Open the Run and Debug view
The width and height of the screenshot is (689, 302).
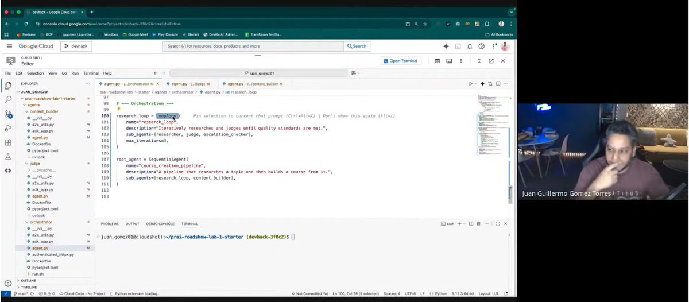pos(8,128)
